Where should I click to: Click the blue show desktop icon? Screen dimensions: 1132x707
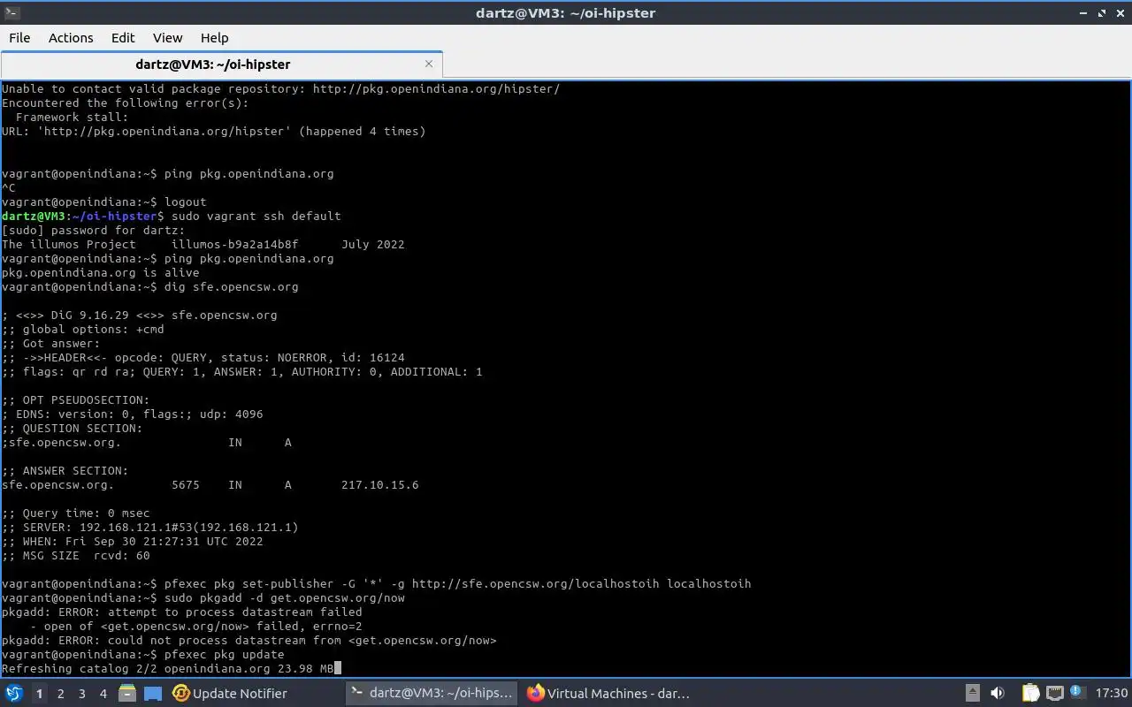[x=152, y=694]
